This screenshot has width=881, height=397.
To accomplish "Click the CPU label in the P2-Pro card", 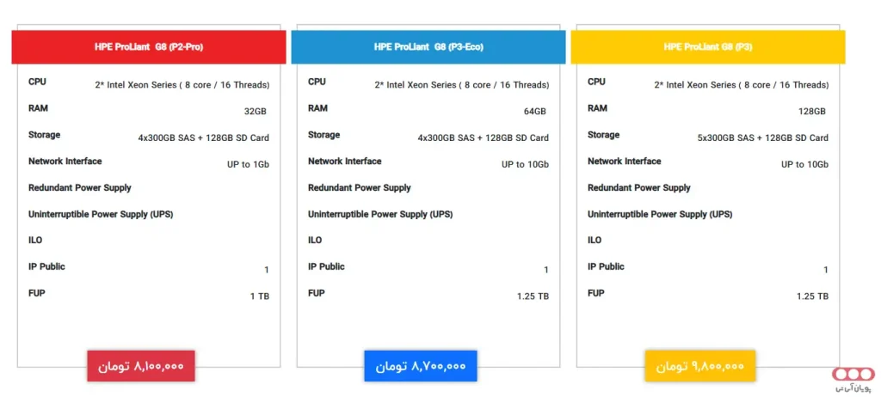I will click(38, 82).
